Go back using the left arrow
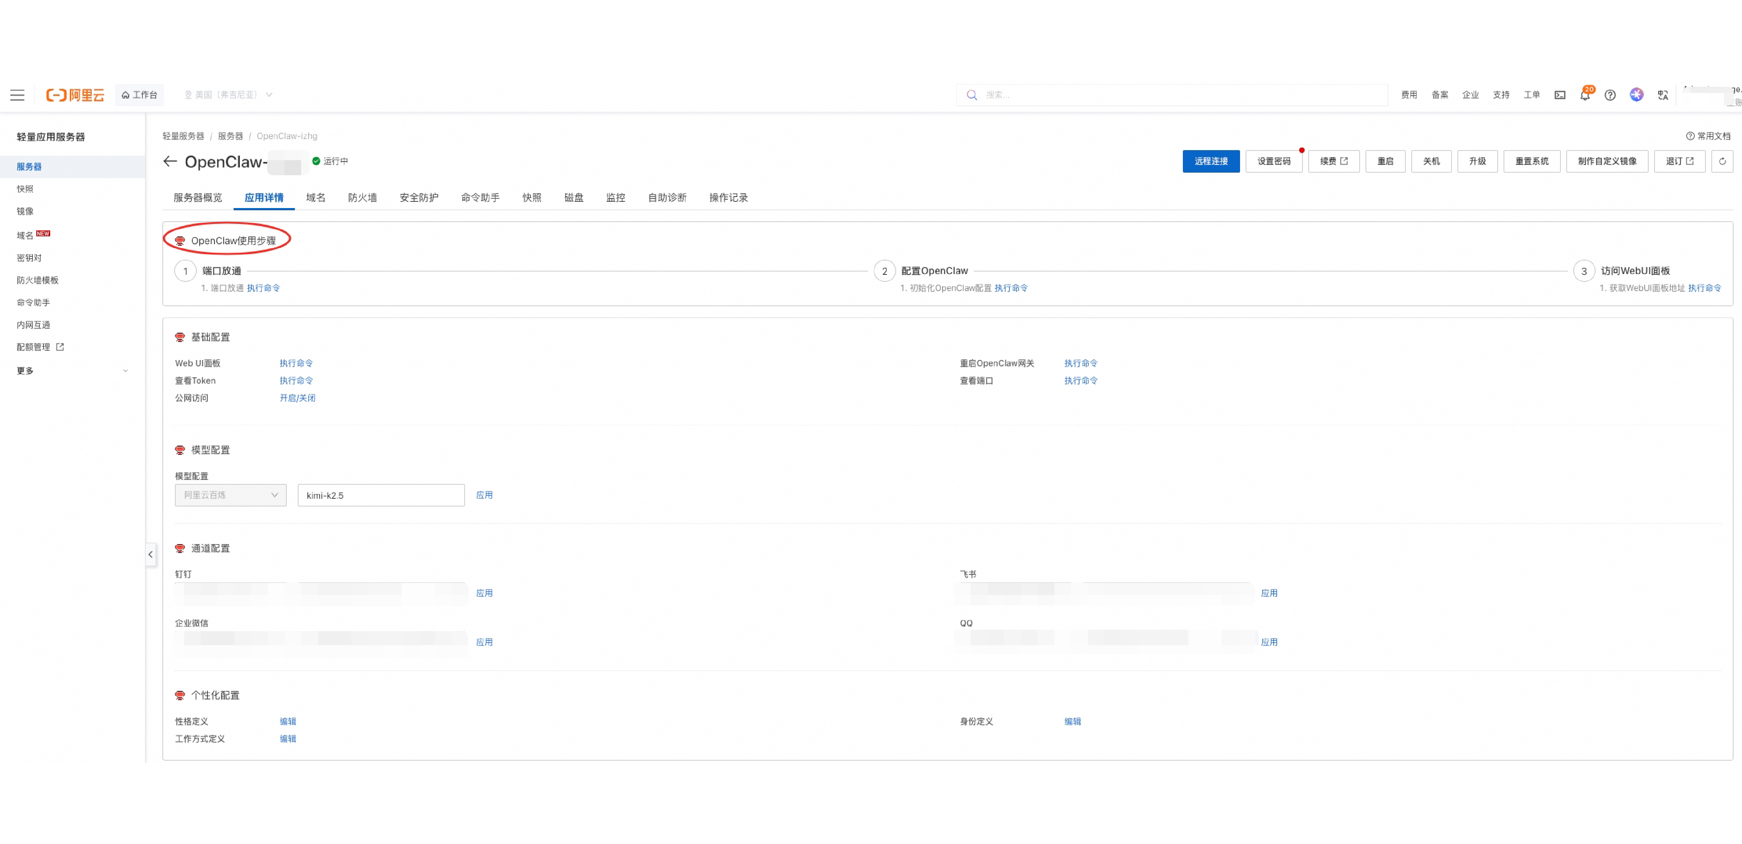Screen dimensions: 1742x844 coord(170,162)
